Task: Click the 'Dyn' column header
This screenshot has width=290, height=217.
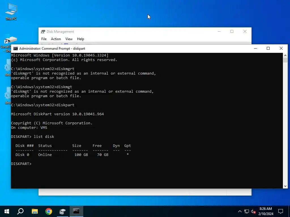Action: click(x=116, y=146)
